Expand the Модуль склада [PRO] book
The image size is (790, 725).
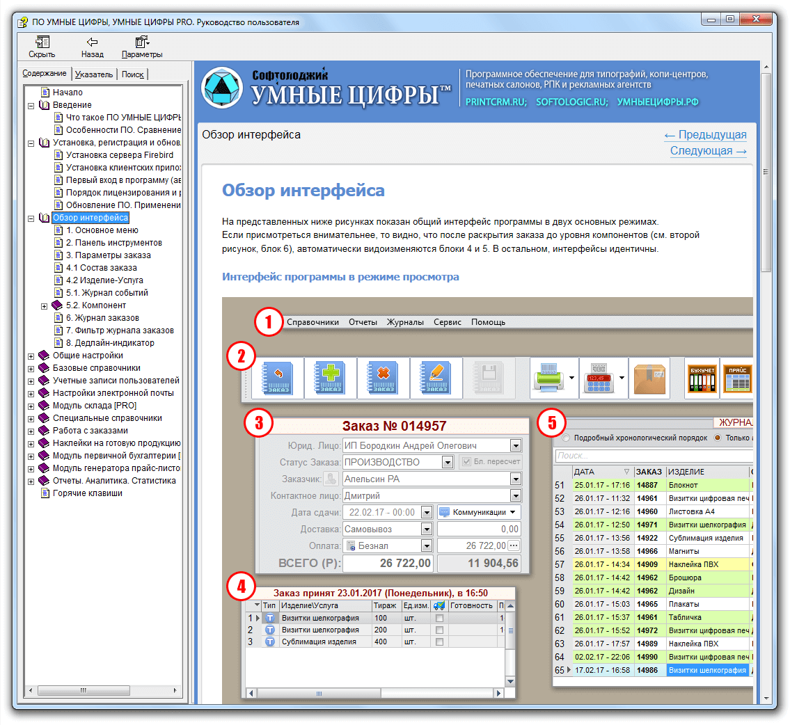[x=31, y=406]
